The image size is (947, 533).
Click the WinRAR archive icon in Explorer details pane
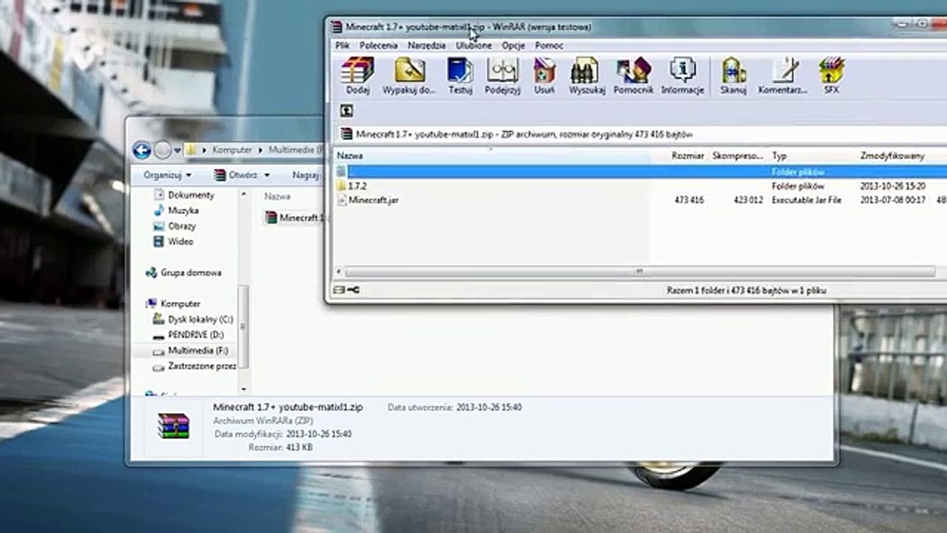tap(173, 426)
